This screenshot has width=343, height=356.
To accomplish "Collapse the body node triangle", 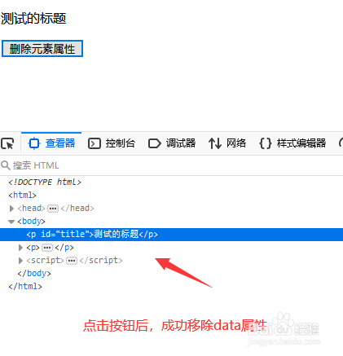I will tap(11, 222).
